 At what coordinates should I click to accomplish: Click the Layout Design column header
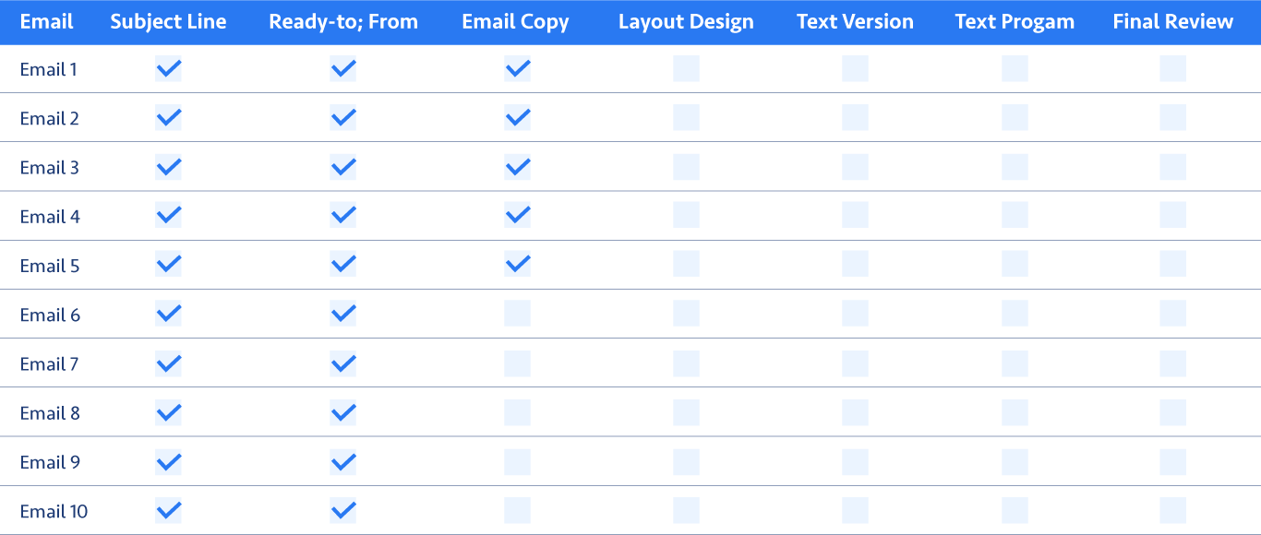pyautogui.click(x=686, y=22)
